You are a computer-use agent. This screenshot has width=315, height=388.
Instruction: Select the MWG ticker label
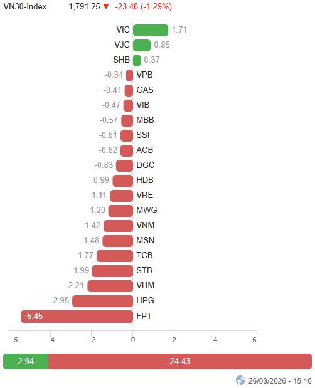click(147, 210)
